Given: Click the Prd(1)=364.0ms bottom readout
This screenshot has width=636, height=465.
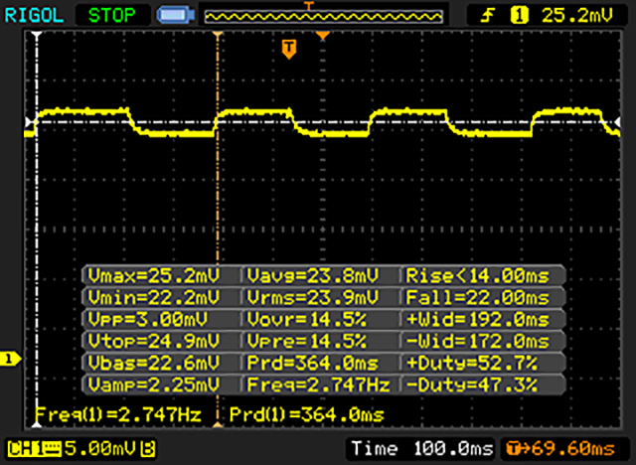Looking at the screenshot, I should click(307, 414).
